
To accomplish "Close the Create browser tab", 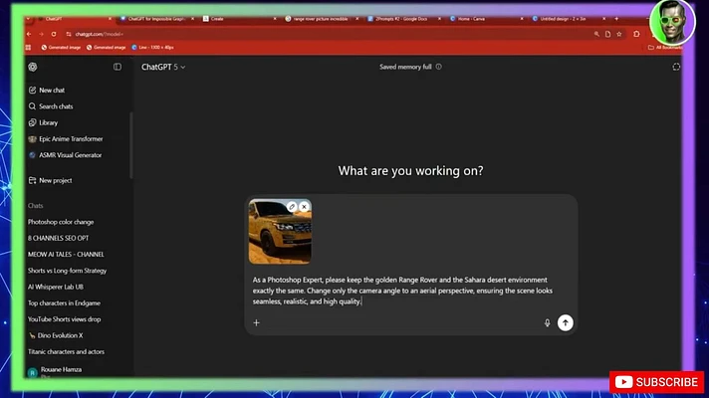I will [275, 19].
